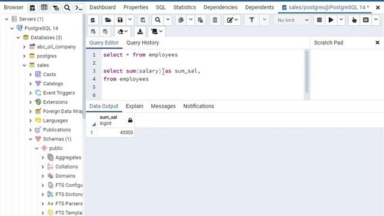The image size is (384, 216).
Task: Open the Messages output tab
Action: click(163, 106)
